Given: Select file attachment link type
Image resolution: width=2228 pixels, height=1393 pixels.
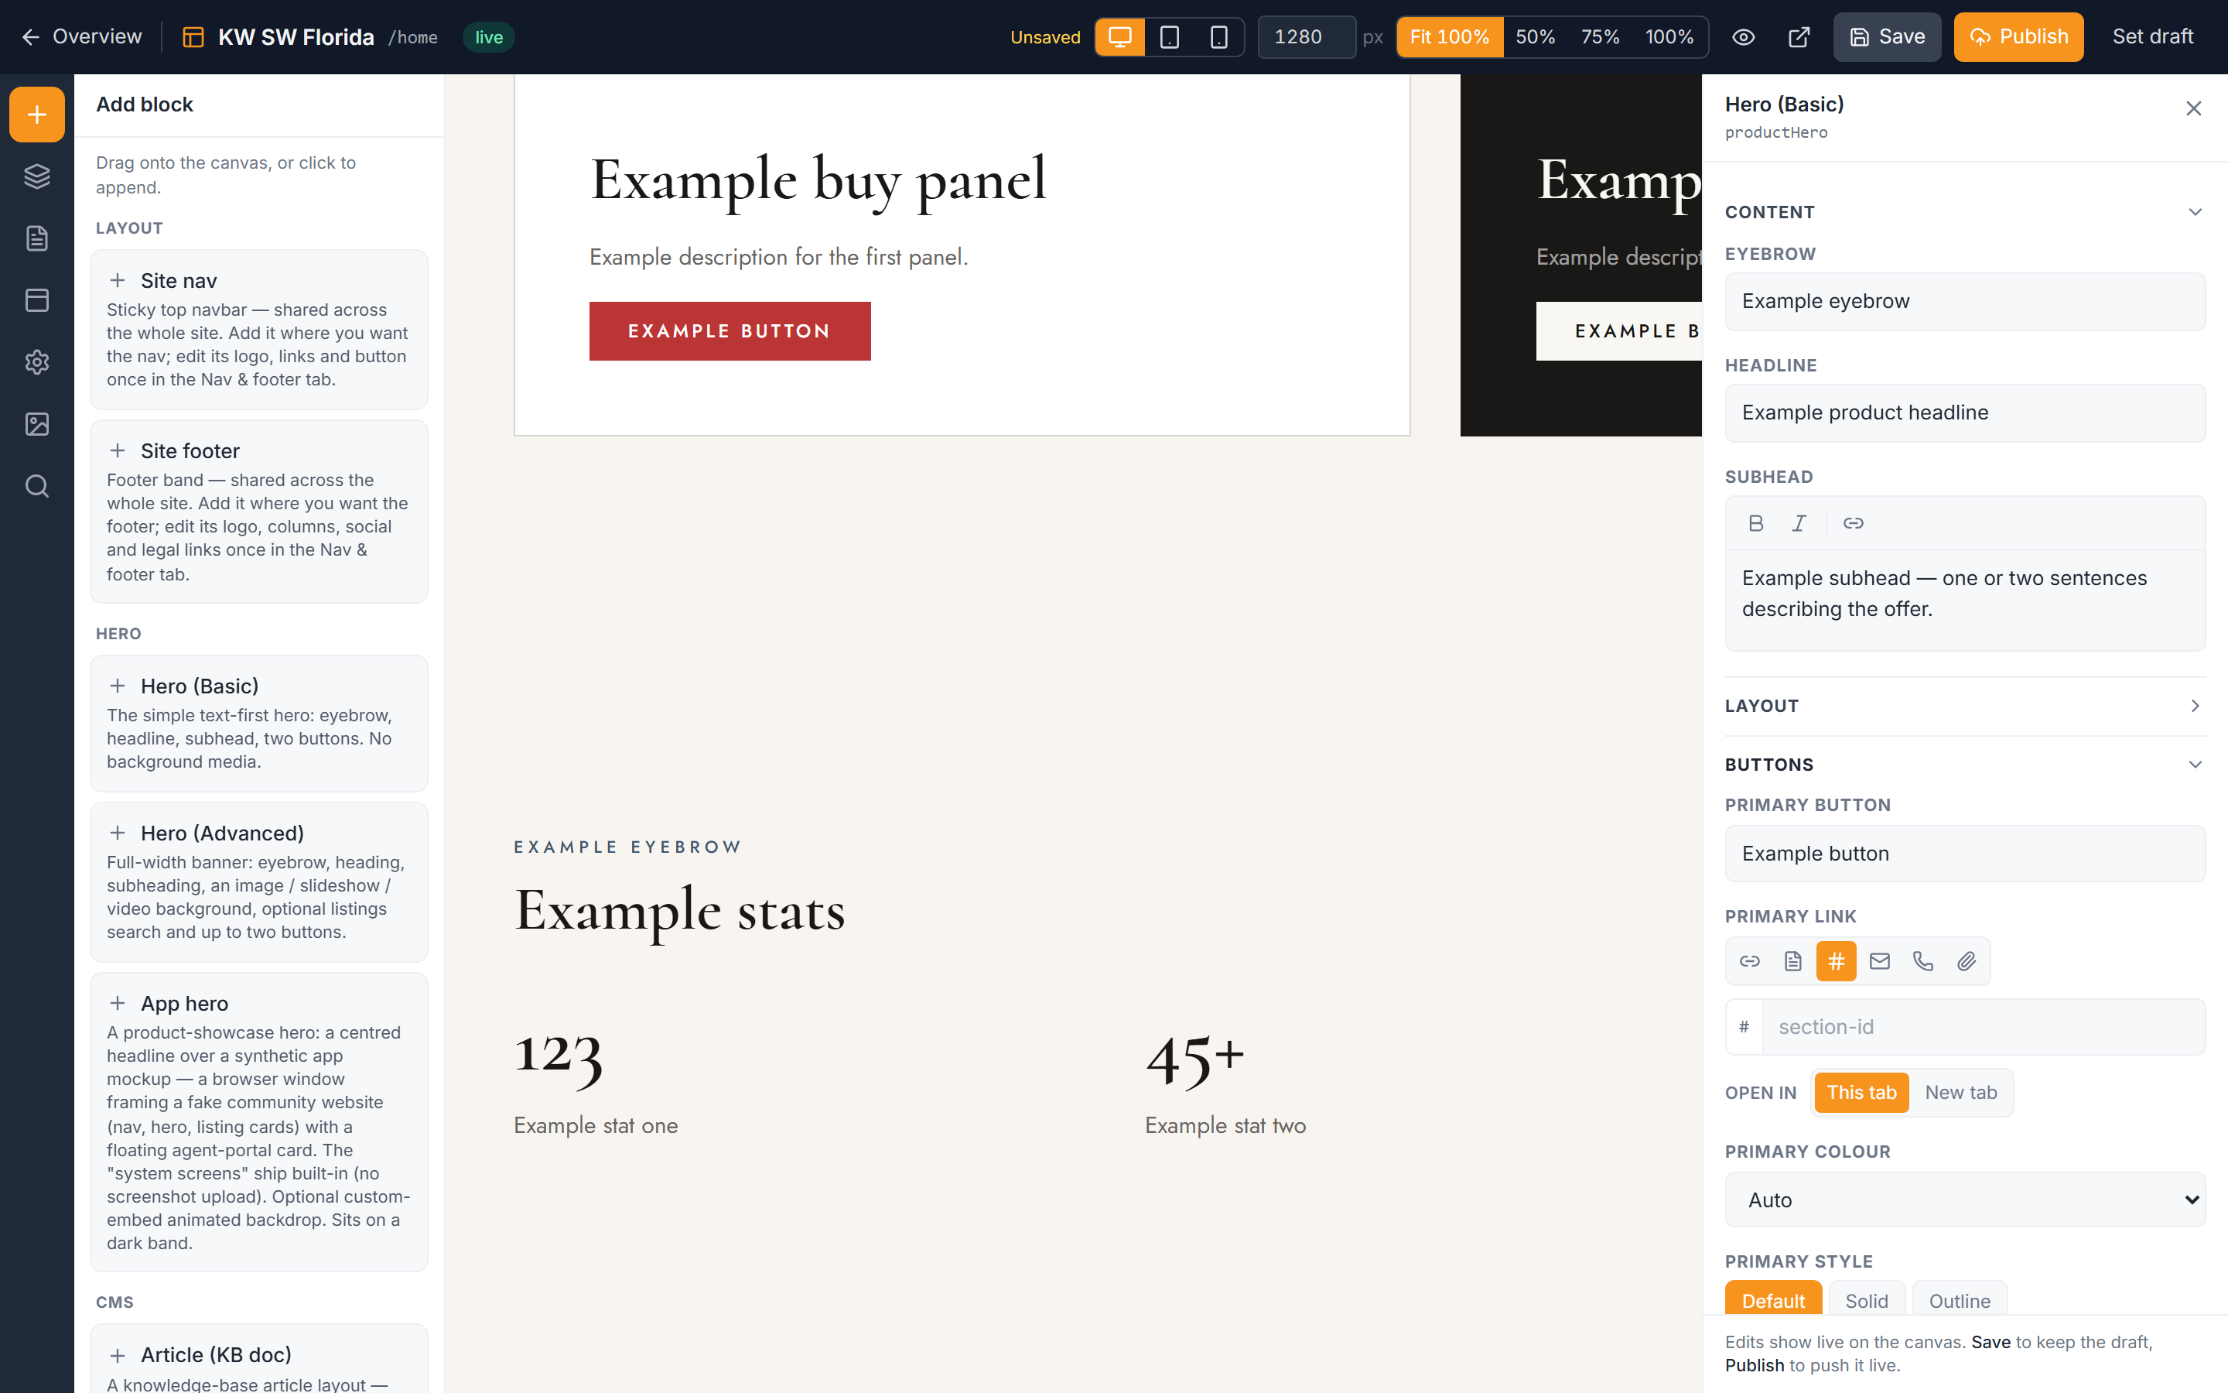Looking at the screenshot, I should 1967,961.
